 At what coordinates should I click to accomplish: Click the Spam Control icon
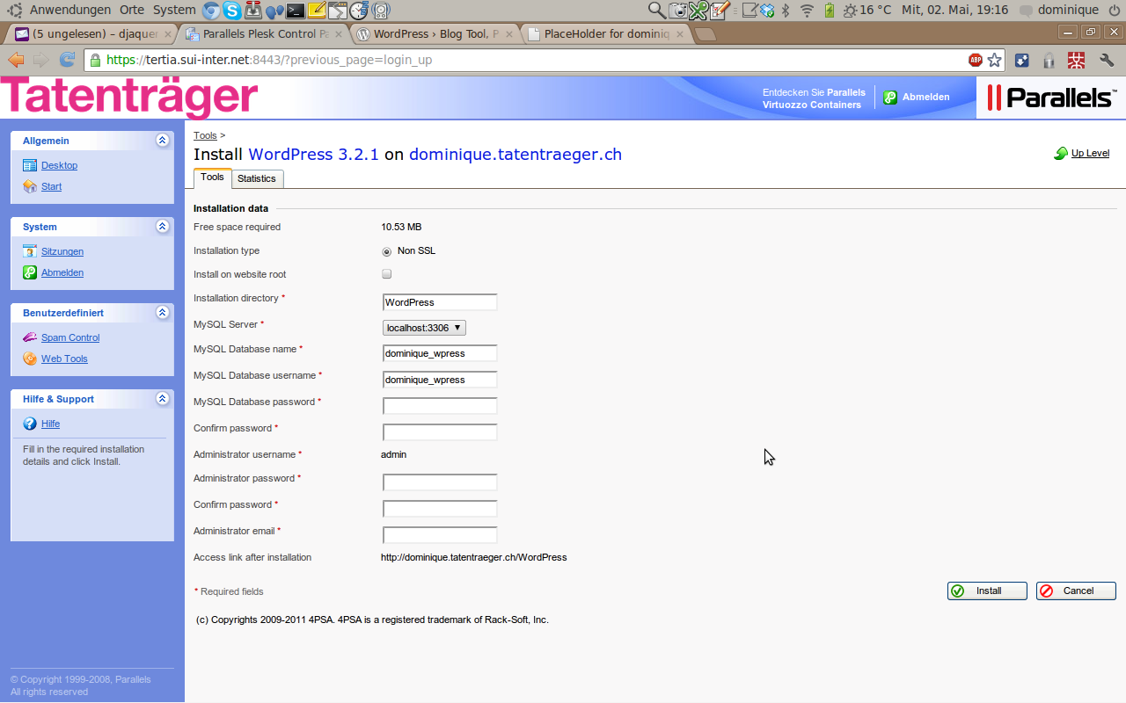[x=30, y=337]
